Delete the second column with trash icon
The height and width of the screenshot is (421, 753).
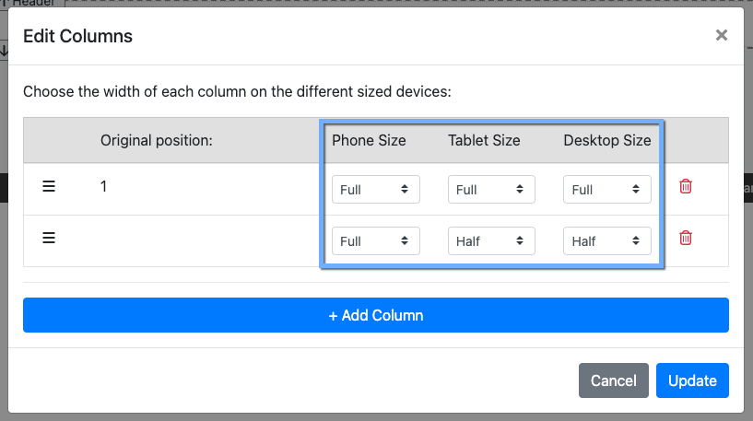pyautogui.click(x=686, y=238)
